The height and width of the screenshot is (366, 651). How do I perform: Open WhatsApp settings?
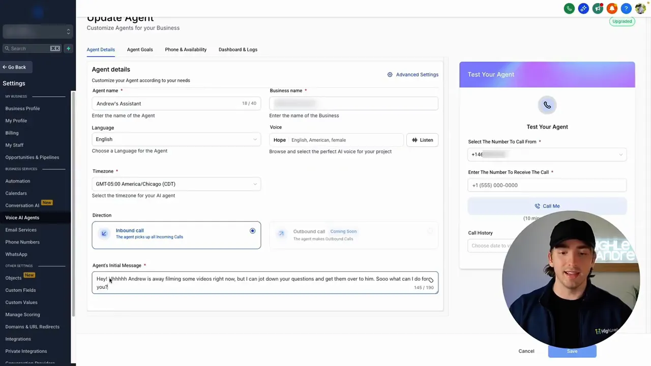(16, 254)
